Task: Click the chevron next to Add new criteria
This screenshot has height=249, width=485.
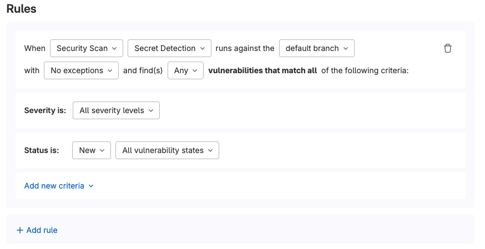Action: pos(91,186)
